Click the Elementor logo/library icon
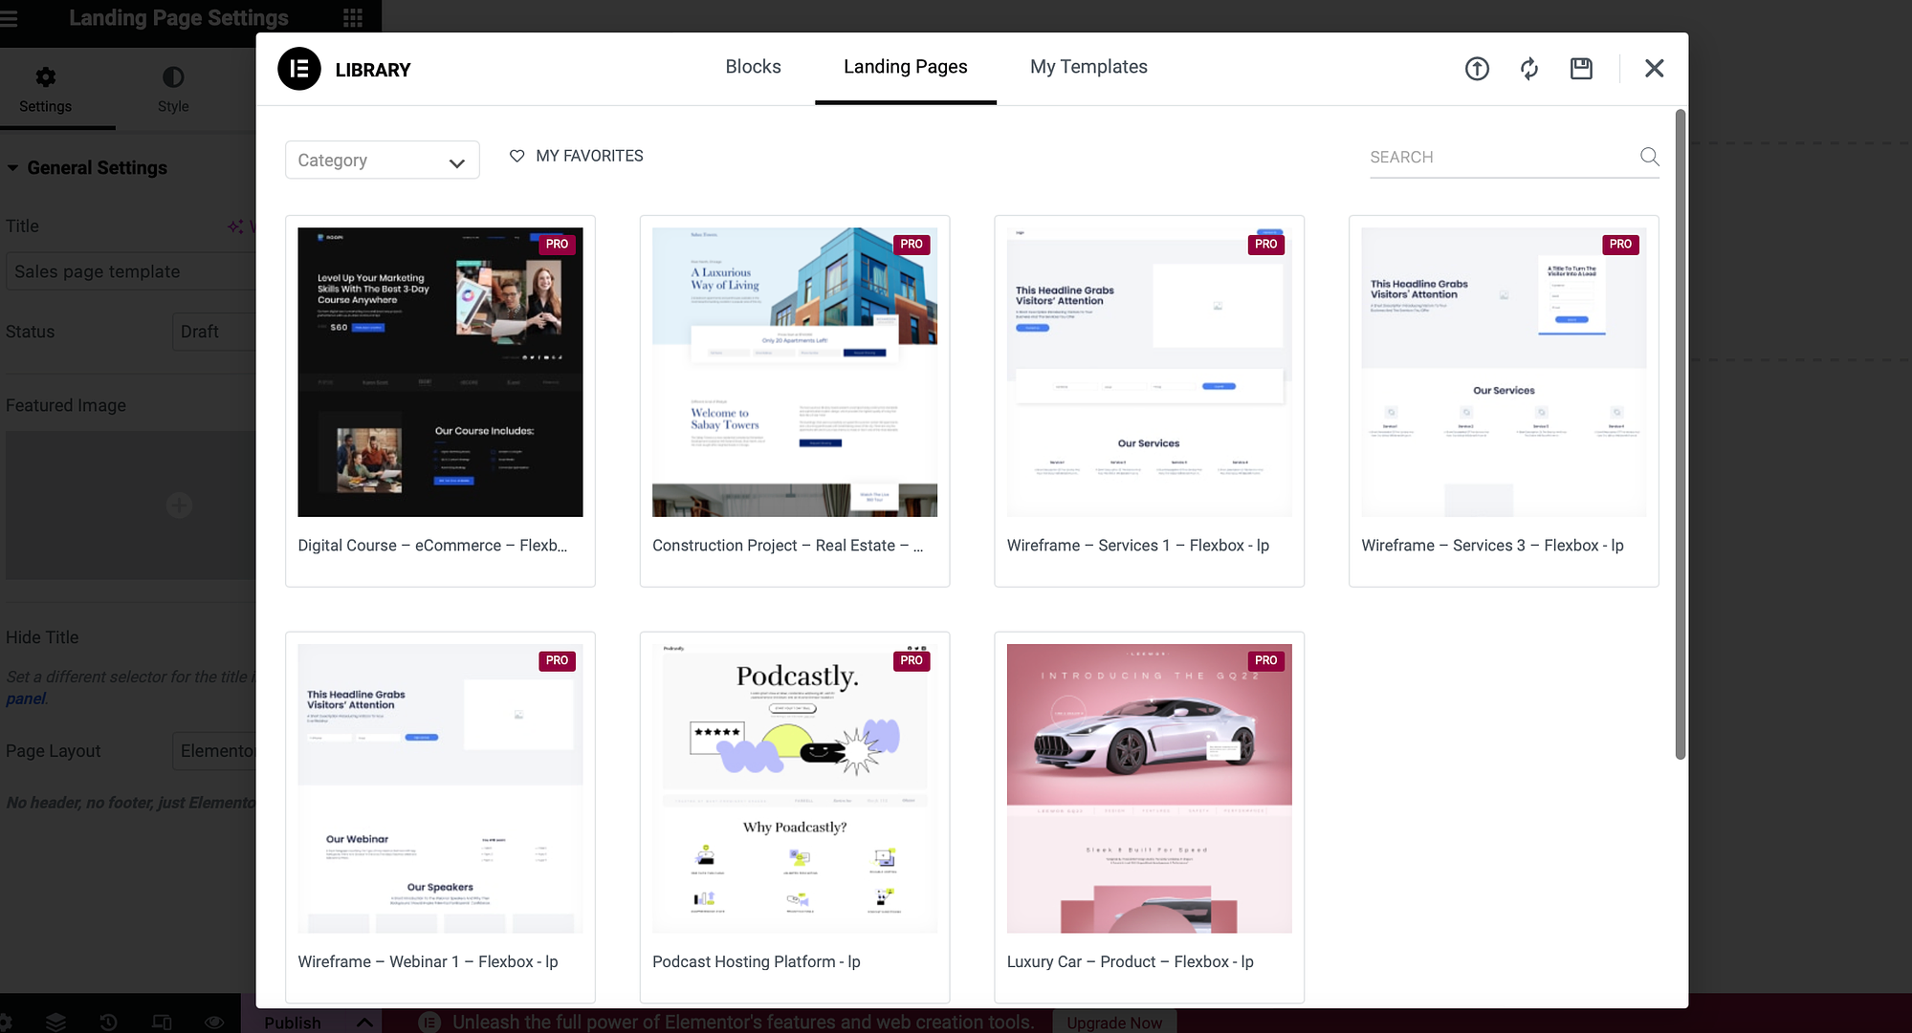The image size is (1912, 1033). pos(299,69)
